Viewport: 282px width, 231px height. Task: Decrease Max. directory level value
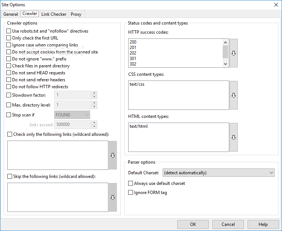pyautogui.click(x=94, y=107)
